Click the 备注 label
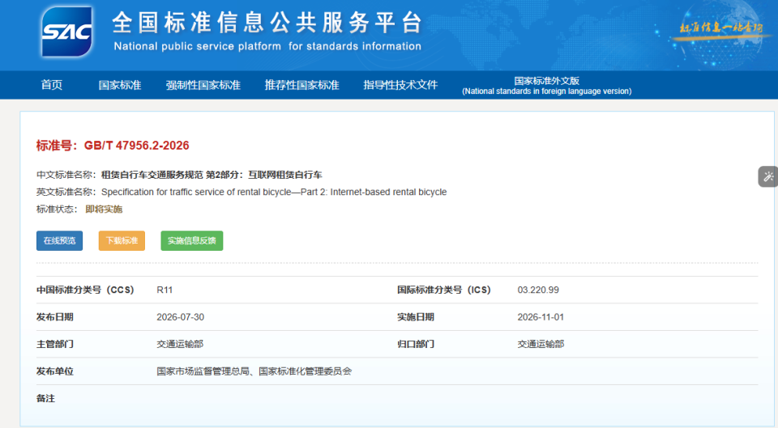 click(x=45, y=398)
